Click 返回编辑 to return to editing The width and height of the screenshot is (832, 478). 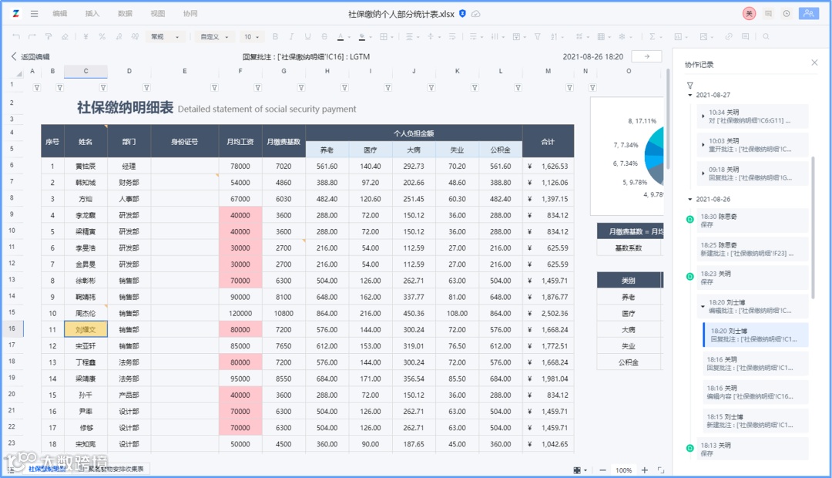point(30,57)
